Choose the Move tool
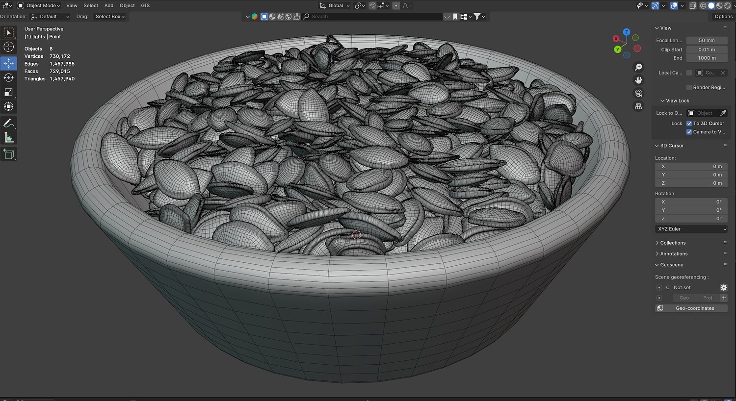Image resolution: width=736 pixels, height=401 pixels. tap(9, 63)
